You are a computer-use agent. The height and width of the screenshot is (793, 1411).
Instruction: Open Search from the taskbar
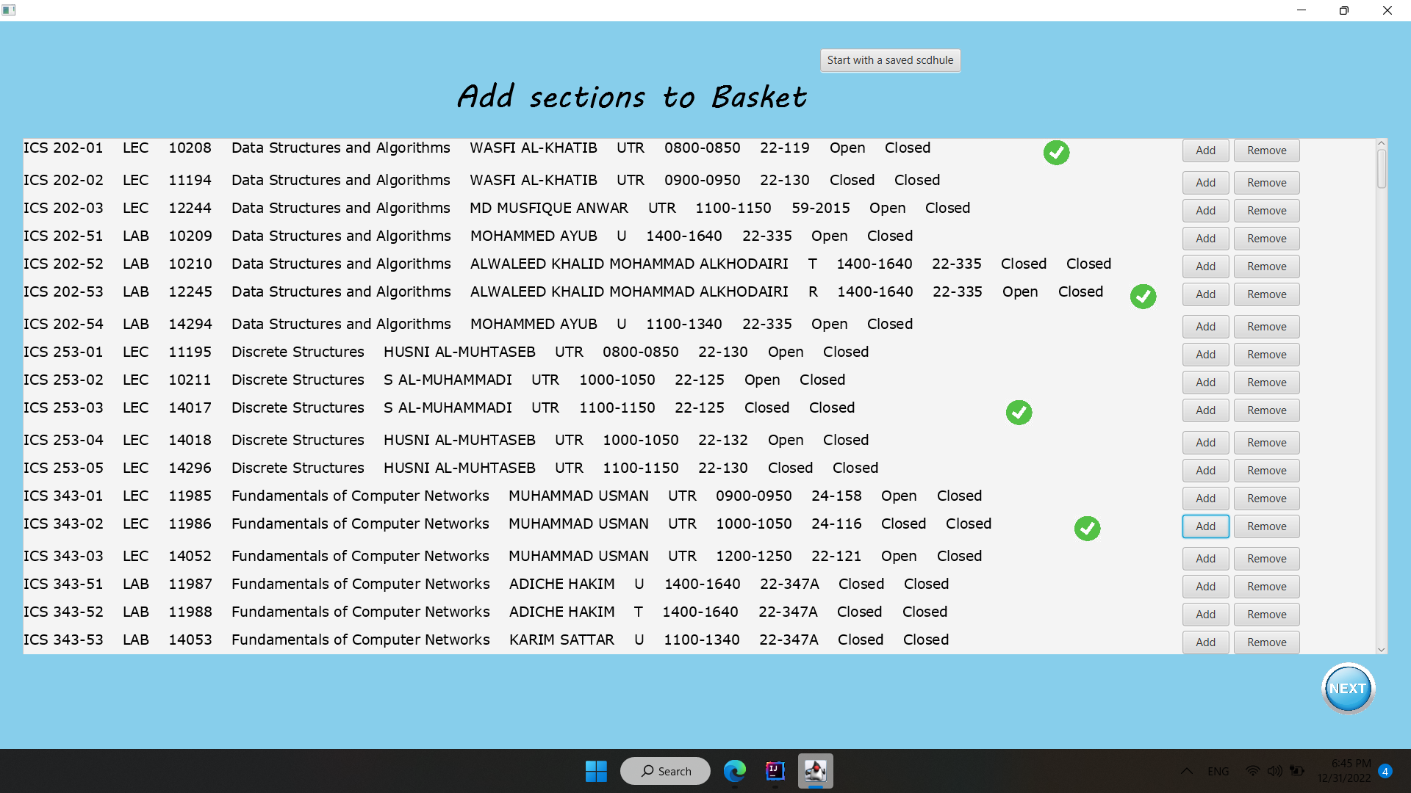[x=664, y=771]
